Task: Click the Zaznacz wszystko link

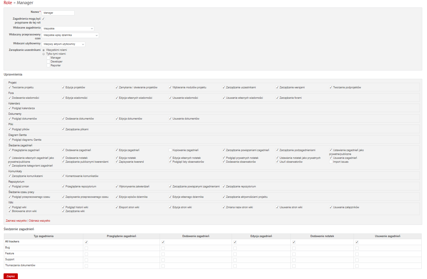Action: pos(16,221)
